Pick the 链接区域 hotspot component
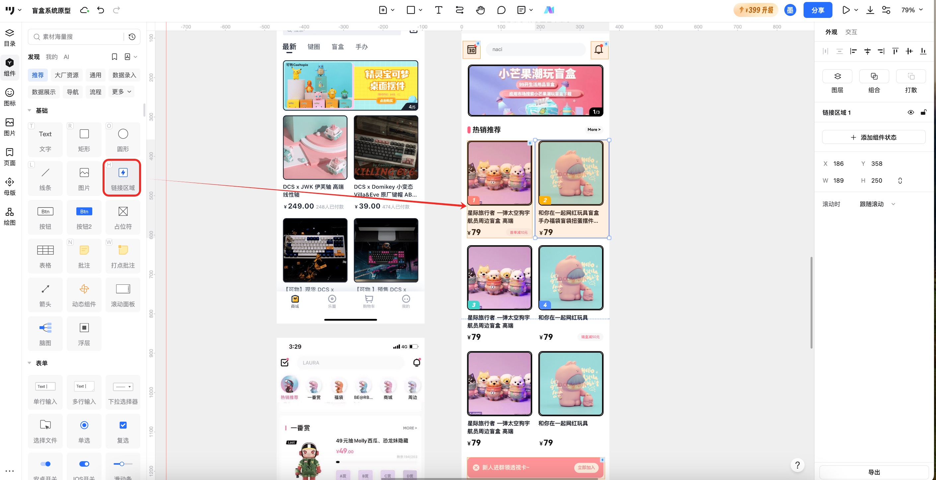 coord(123,178)
